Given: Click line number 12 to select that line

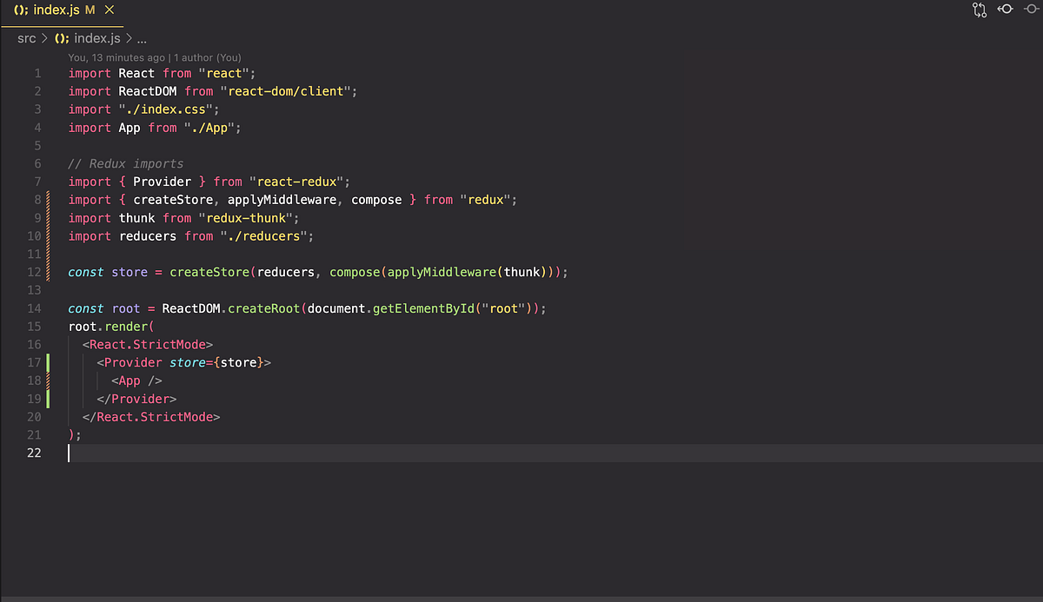Looking at the screenshot, I should click(34, 272).
